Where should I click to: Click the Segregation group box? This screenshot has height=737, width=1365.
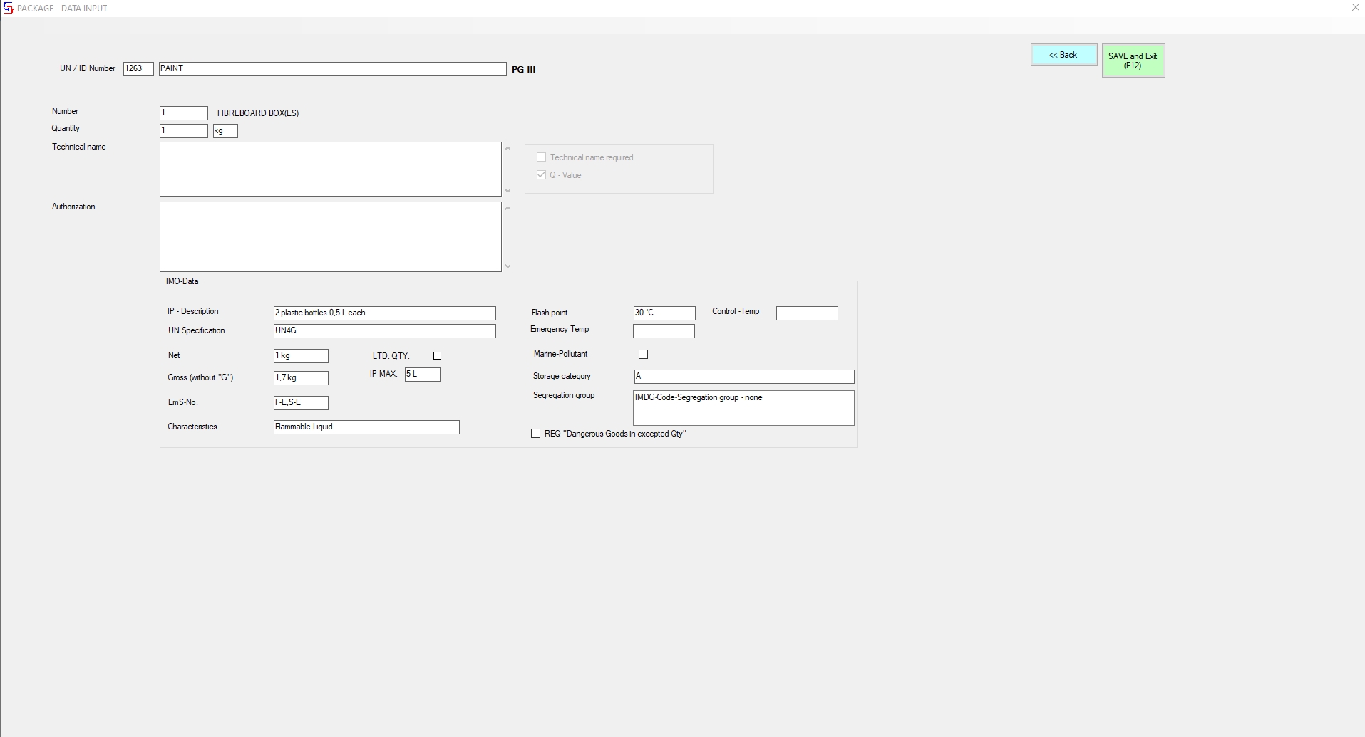(743, 408)
